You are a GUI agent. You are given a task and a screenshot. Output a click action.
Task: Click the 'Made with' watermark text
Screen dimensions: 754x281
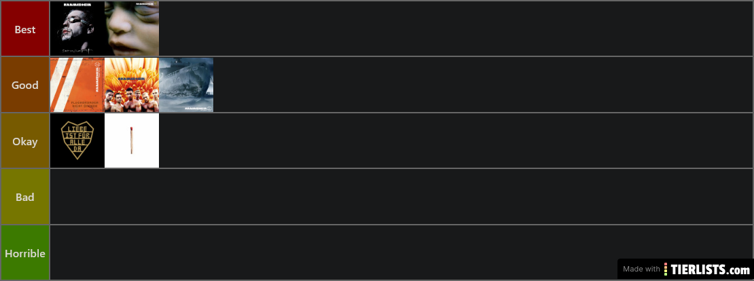pos(641,269)
